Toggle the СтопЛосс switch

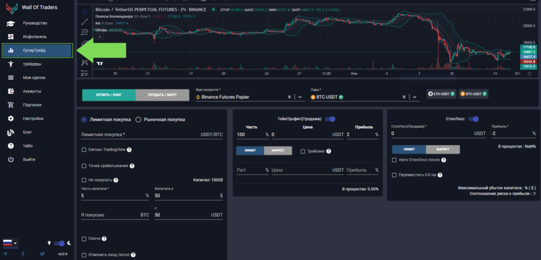[x=473, y=119]
